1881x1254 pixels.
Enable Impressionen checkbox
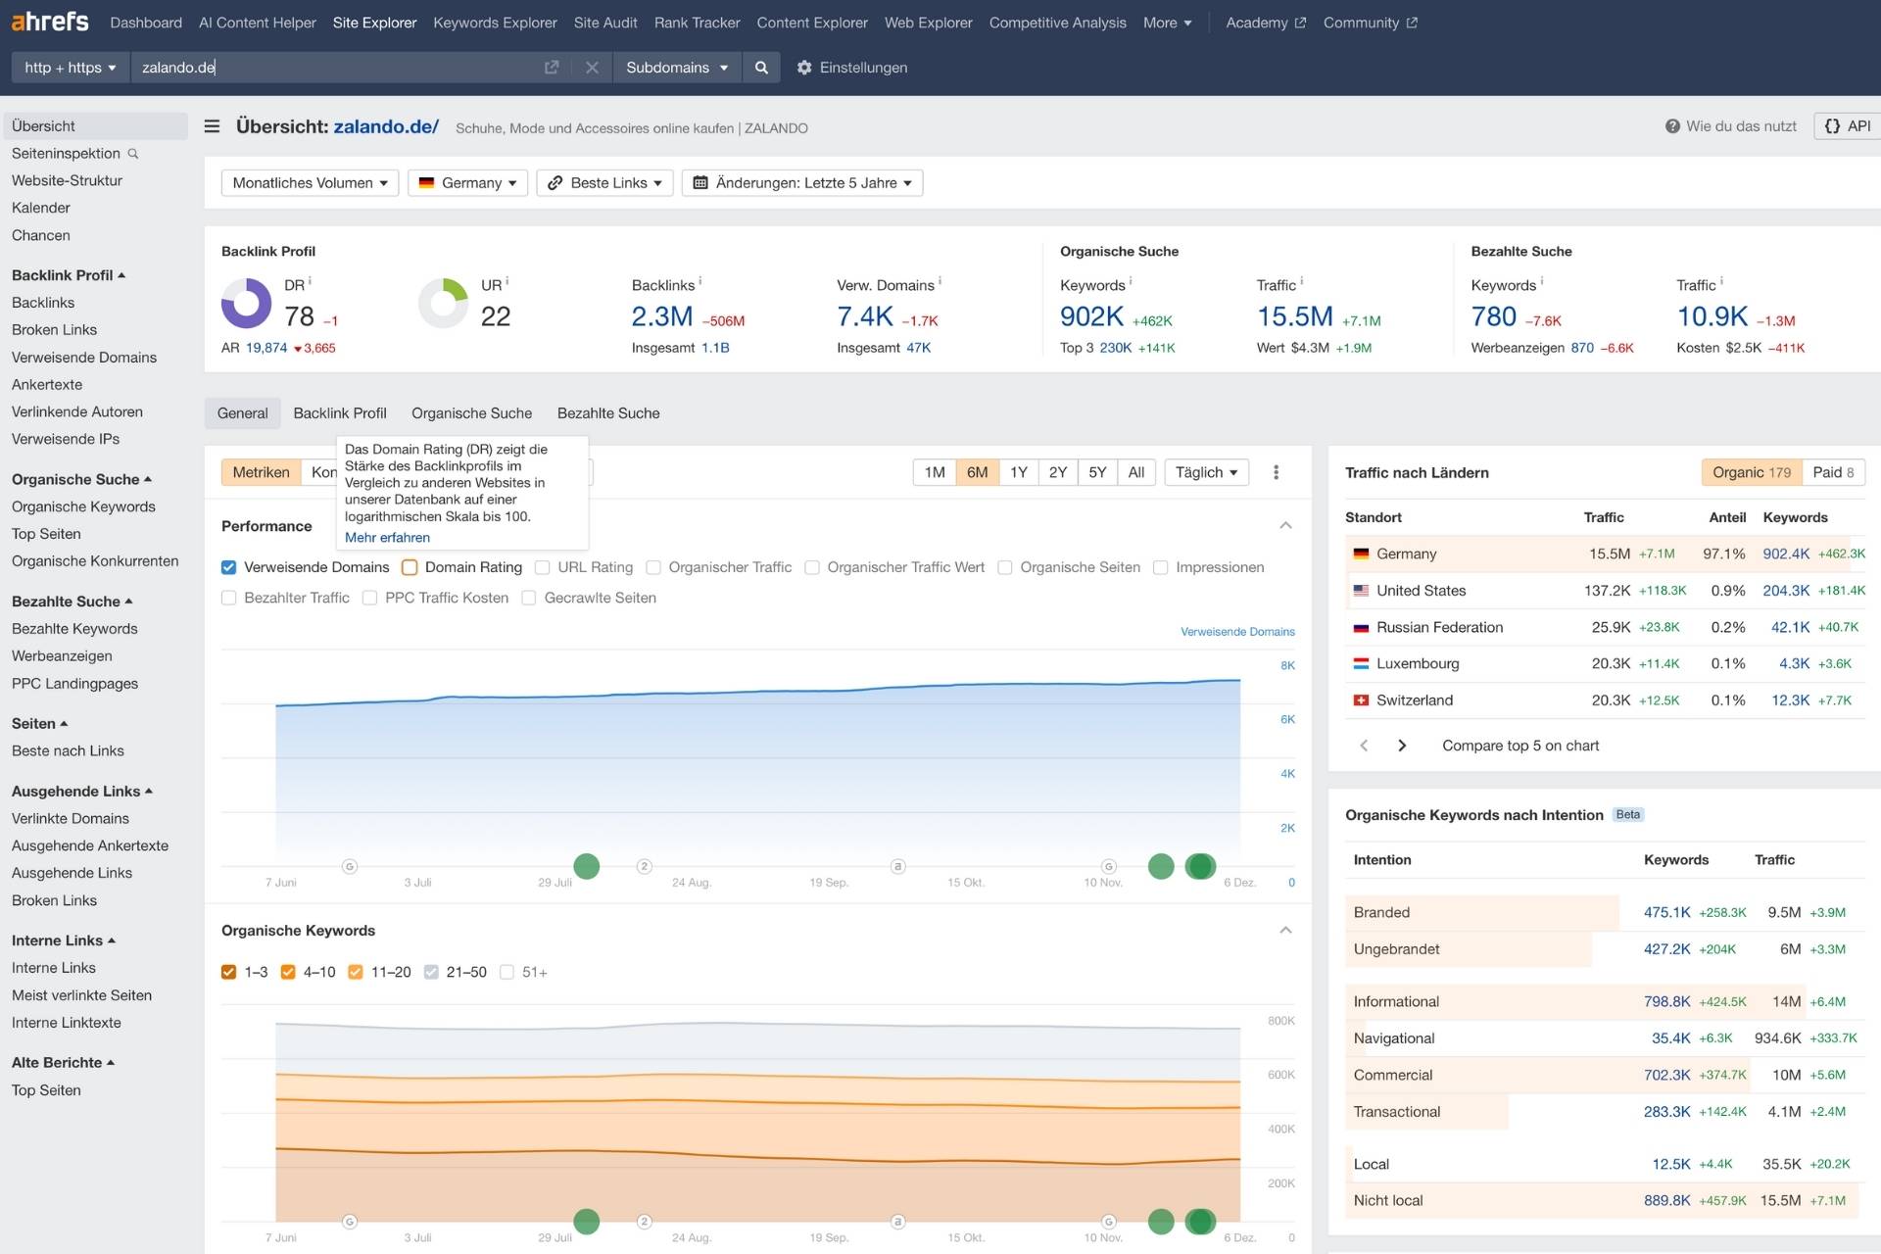1161,567
